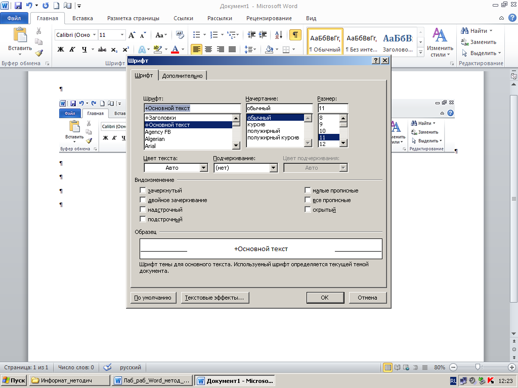
Task: Select size 12 in Размер list
Action: point(329,144)
